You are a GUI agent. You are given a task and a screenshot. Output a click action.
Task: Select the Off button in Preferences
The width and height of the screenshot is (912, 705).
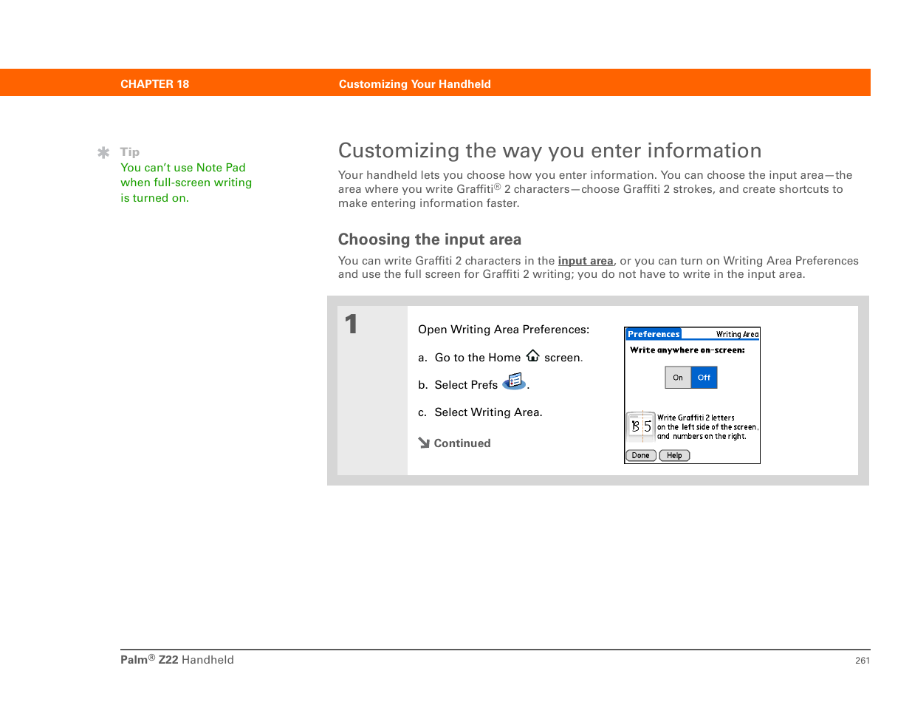[x=704, y=378]
